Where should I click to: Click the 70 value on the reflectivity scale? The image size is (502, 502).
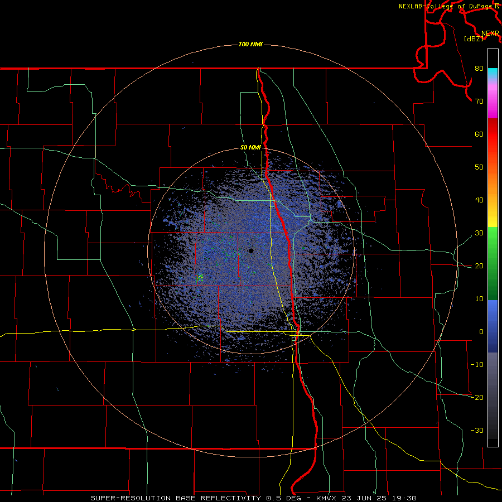click(x=479, y=102)
